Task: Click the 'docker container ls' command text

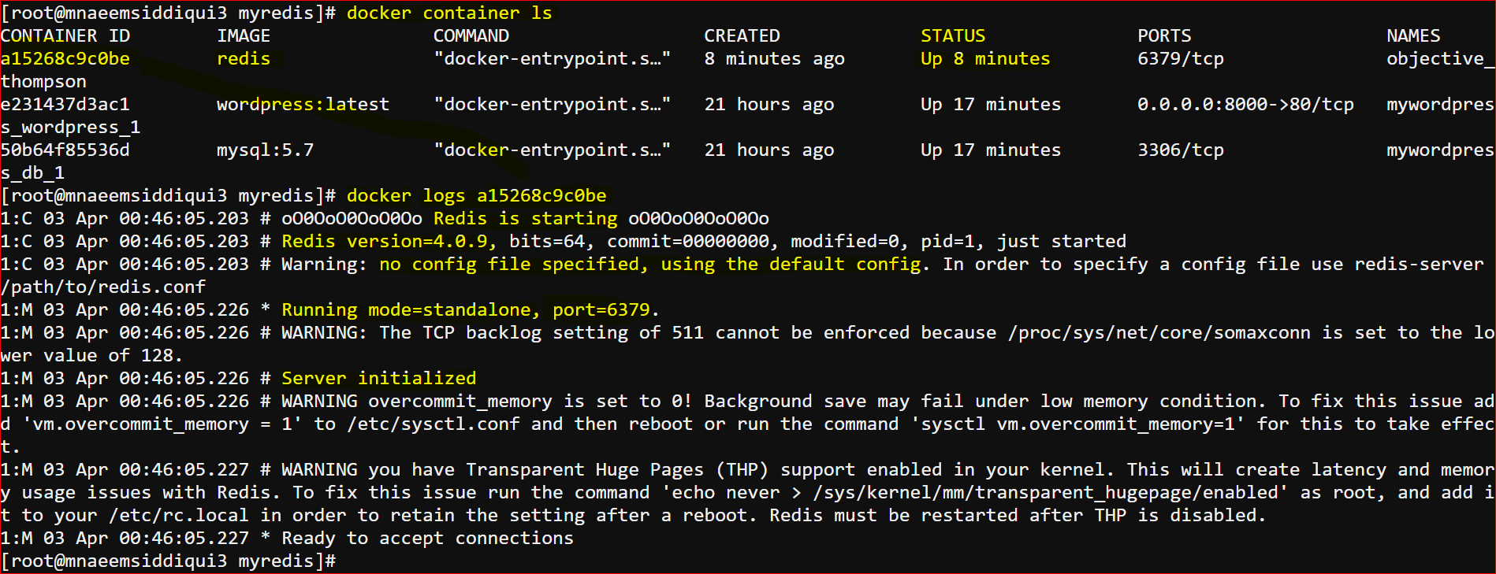Action: pos(449,13)
